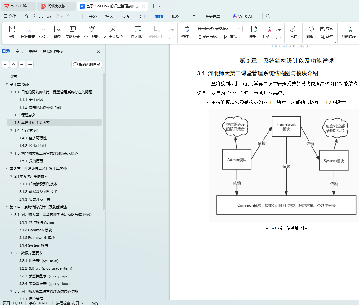Jump to 3.2.1 用户表 (sys_user) heading
Image resolution: width=359 pixels, height=305 pixels.
pos(39,260)
